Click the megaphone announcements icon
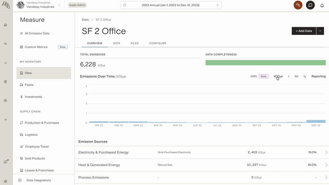Viewport: 329px width, 185px height. tap(5, 162)
